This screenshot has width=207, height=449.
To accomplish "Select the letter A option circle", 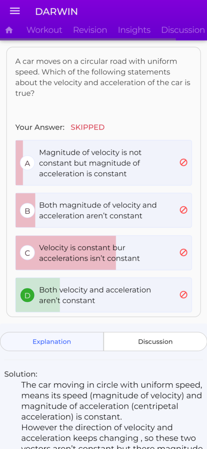I will click(x=28, y=163).
